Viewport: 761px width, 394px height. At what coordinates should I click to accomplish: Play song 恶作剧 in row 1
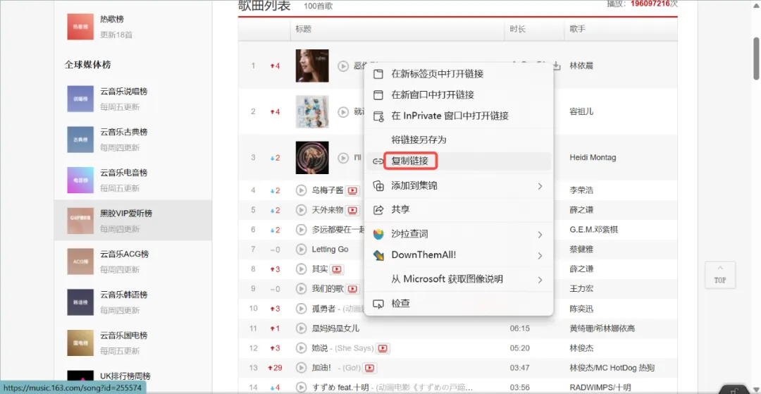(x=343, y=66)
